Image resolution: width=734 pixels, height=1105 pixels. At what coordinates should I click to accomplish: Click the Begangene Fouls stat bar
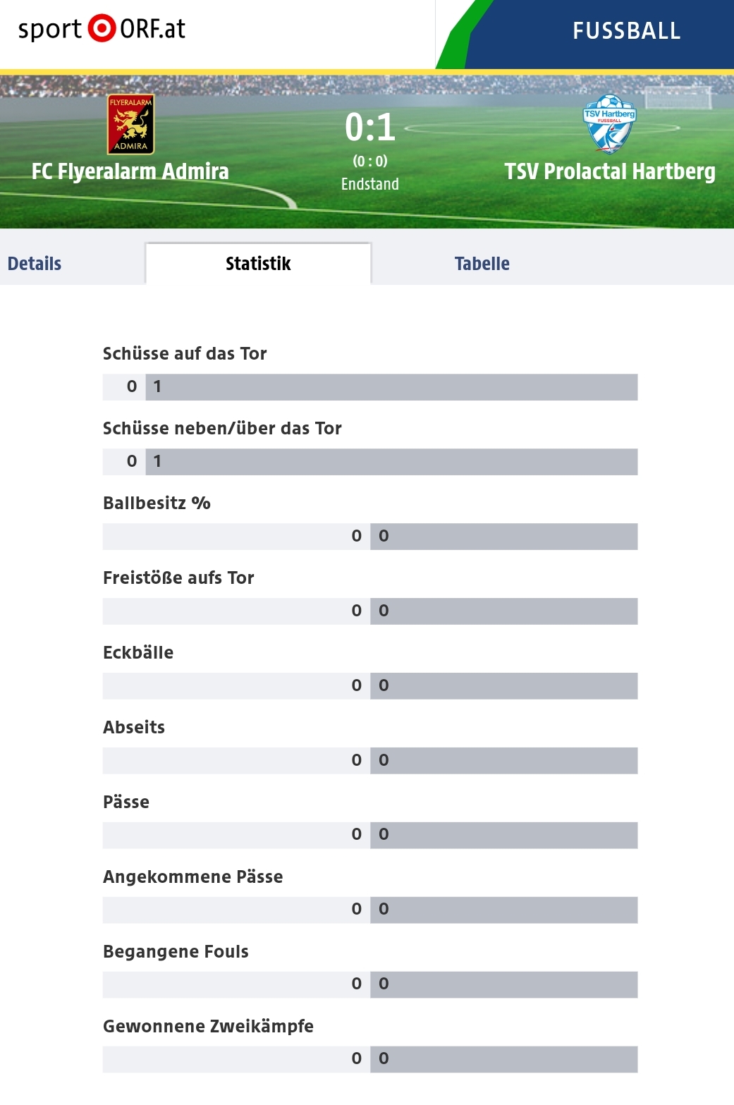pos(370,984)
